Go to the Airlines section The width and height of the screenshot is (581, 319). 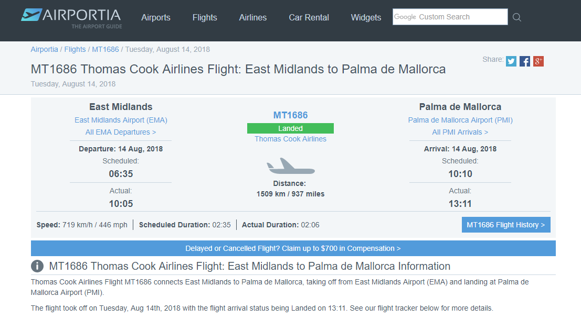point(253,17)
